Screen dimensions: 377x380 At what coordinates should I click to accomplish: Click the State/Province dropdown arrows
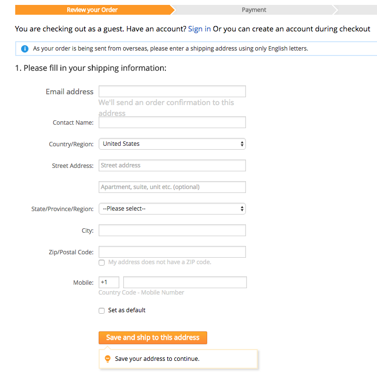tap(242, 209)
